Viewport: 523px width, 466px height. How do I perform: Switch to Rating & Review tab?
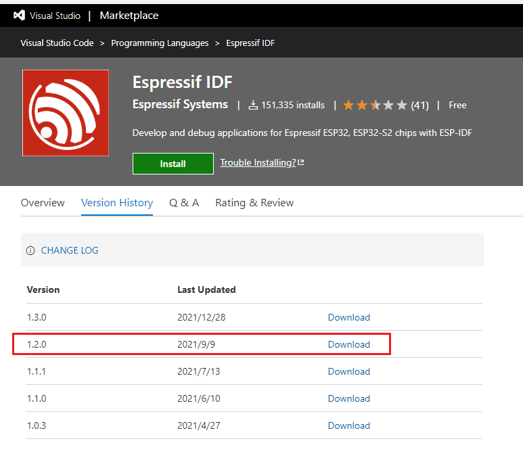[x=254, y=203]
